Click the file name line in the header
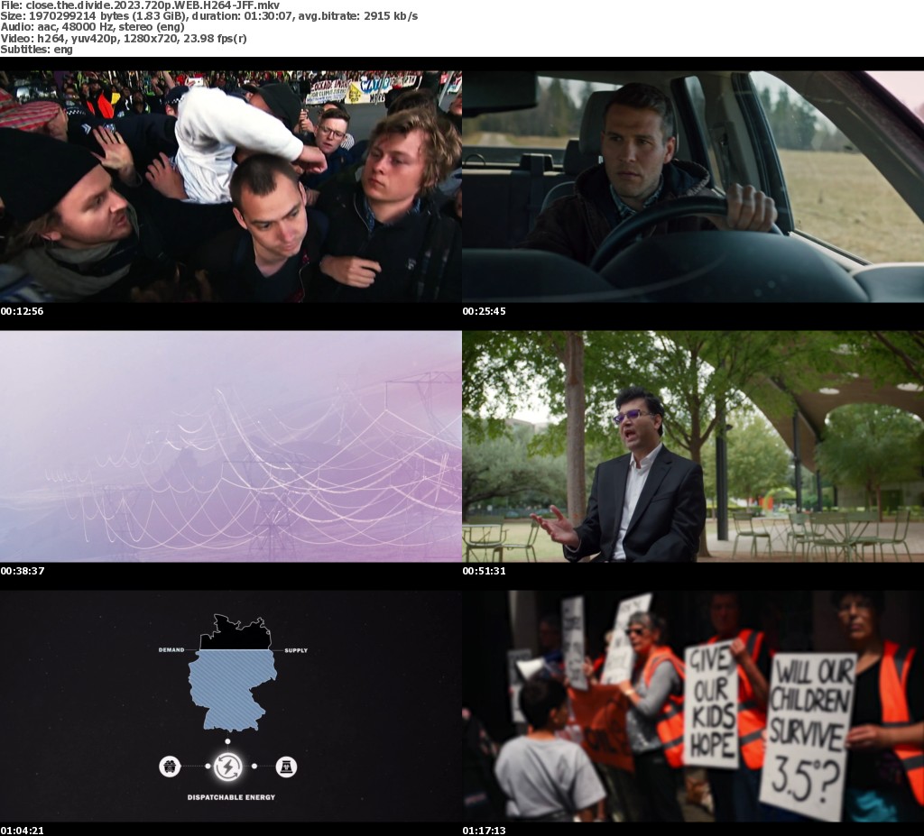Image resolution: width=924 pixels, height=836 pixels. (x=140, y=5)
